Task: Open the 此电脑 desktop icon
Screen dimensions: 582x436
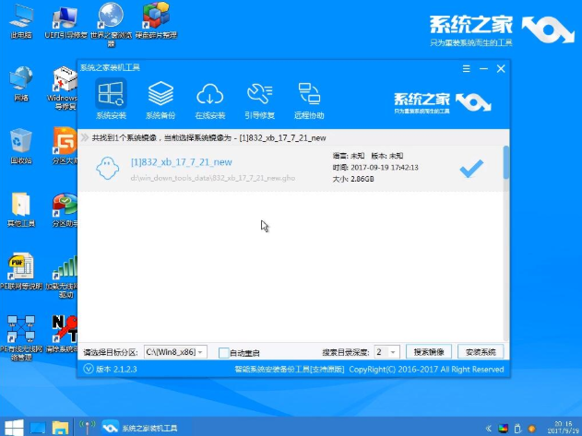Action: 19,20
